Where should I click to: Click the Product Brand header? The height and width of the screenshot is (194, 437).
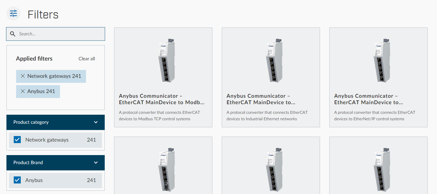click(56, 163)
